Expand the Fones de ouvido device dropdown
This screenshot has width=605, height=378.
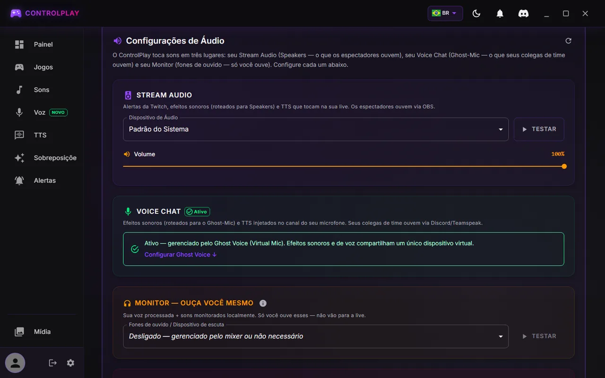click(x=316, y=336)
